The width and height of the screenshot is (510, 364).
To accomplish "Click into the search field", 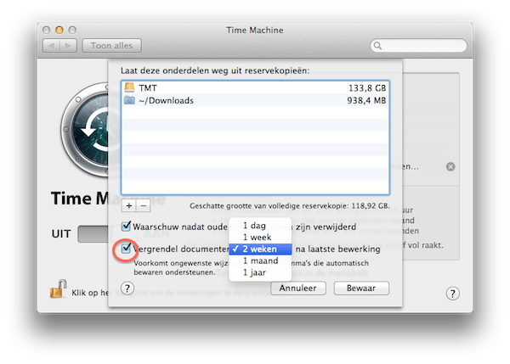I will [x=418, y=46].
